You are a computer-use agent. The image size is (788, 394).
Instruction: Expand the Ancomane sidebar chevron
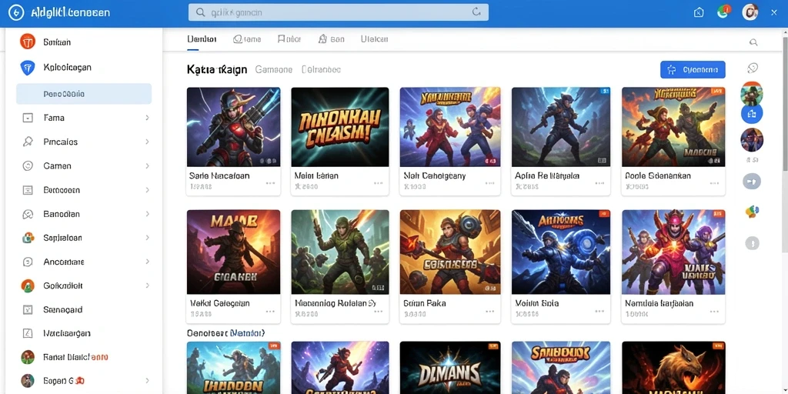click(147, 262)
